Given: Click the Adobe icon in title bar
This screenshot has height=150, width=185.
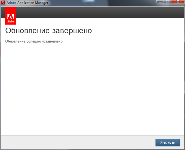Looking at the screenshot, I should tap(3, 2).
